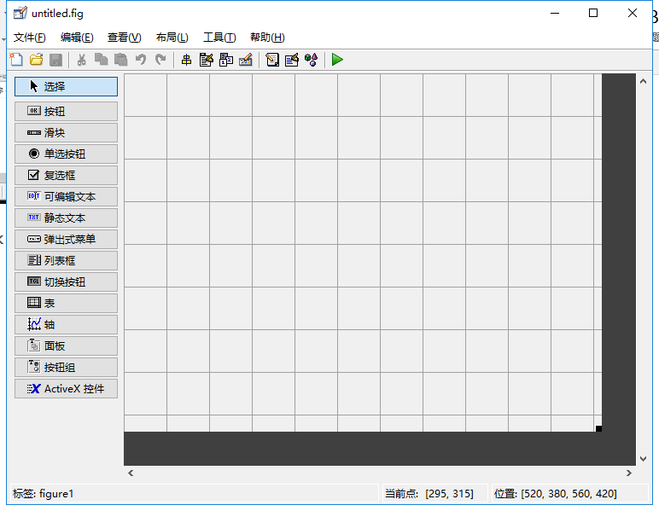Pick the 单选按钮 radio button component
Screen dimensions: 659x511
click(x=66, y=154)
